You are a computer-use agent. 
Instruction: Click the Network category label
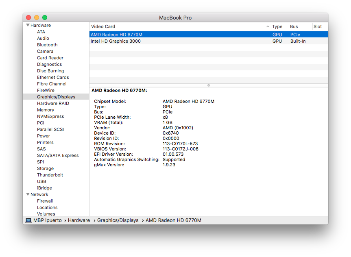point(39,194)
